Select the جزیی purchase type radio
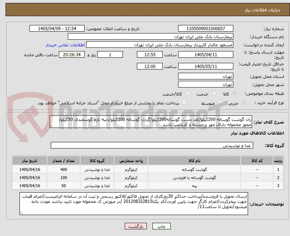Viewport: 290px width, 236px height. (244, 103)
